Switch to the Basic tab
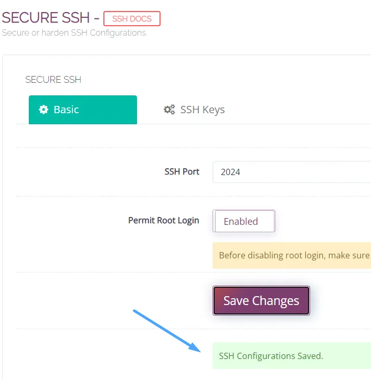This screenshot has width=371, height=380. coord(82,110)
